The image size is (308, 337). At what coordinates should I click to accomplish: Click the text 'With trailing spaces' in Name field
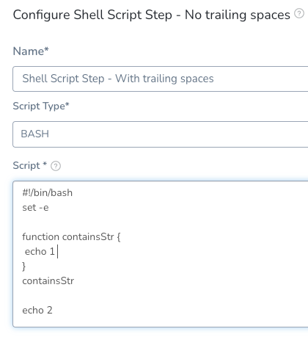coord(164,79)
